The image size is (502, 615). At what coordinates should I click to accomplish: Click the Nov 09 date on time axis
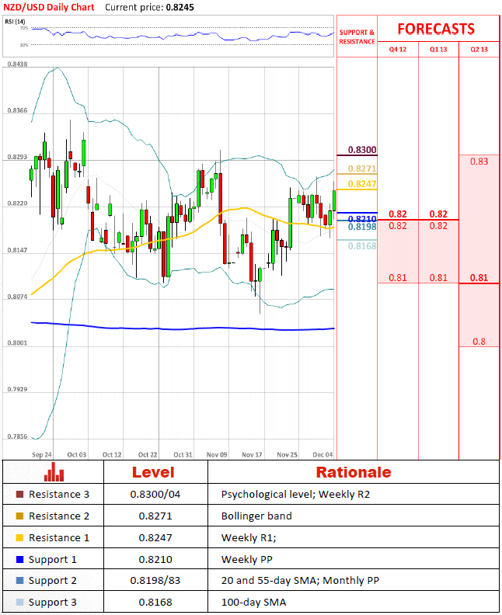point(218,454)
